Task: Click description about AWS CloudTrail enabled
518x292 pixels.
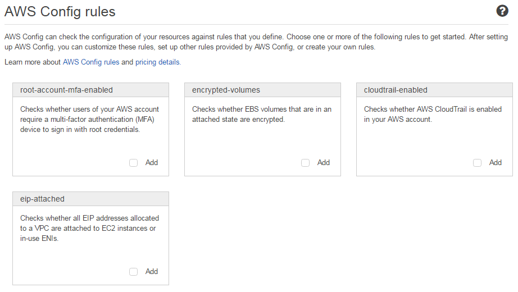Action: pyautogui.click(x=433, y=115)
